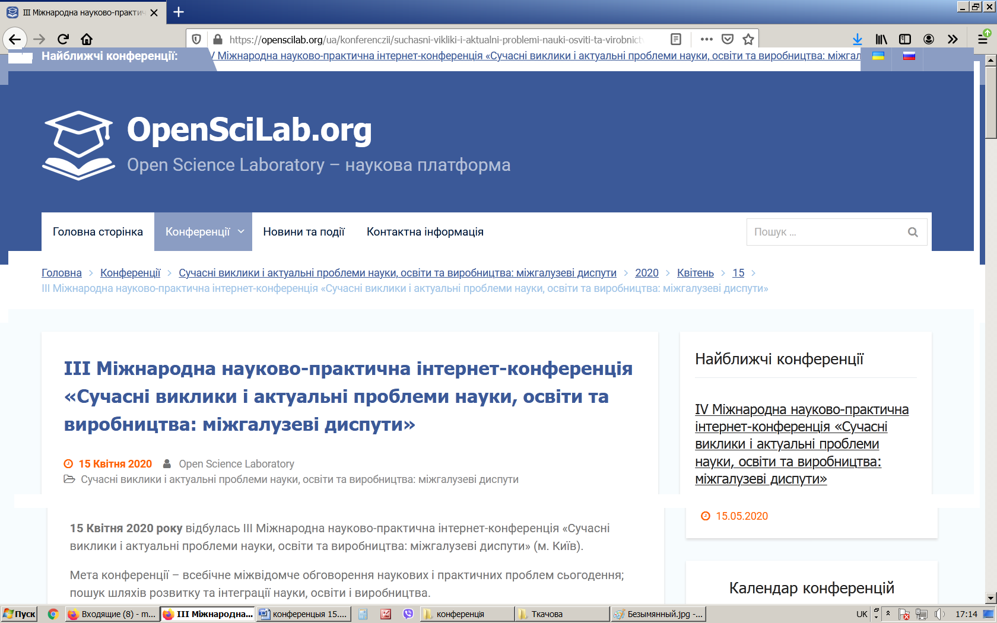Go to Контактна інформація page

(425, 232)
